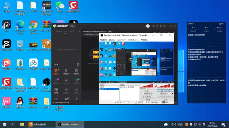Click taskbar search magnifier

[13, 124]
